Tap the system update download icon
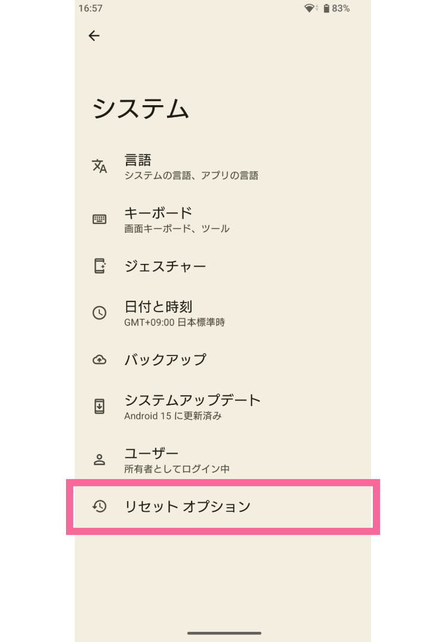Viewport: 446px width, 642px height. [x=99, y=407]
